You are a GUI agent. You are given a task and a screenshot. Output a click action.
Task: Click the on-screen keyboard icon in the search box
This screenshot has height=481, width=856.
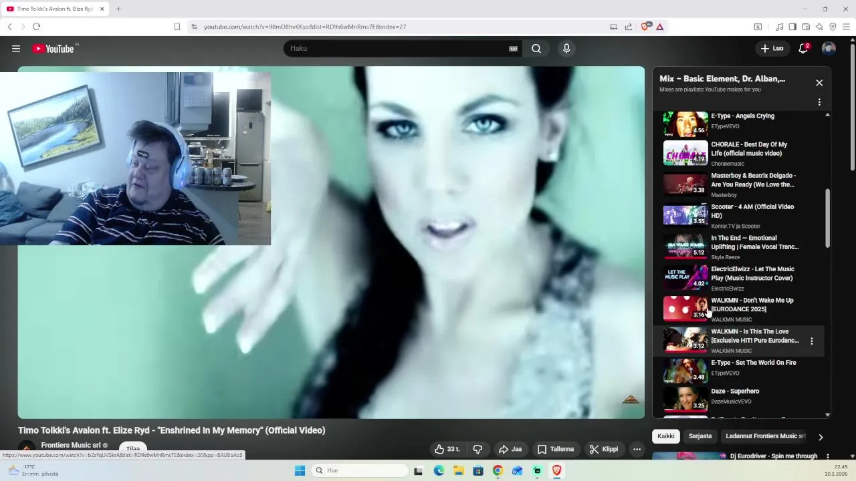(514, 48)
